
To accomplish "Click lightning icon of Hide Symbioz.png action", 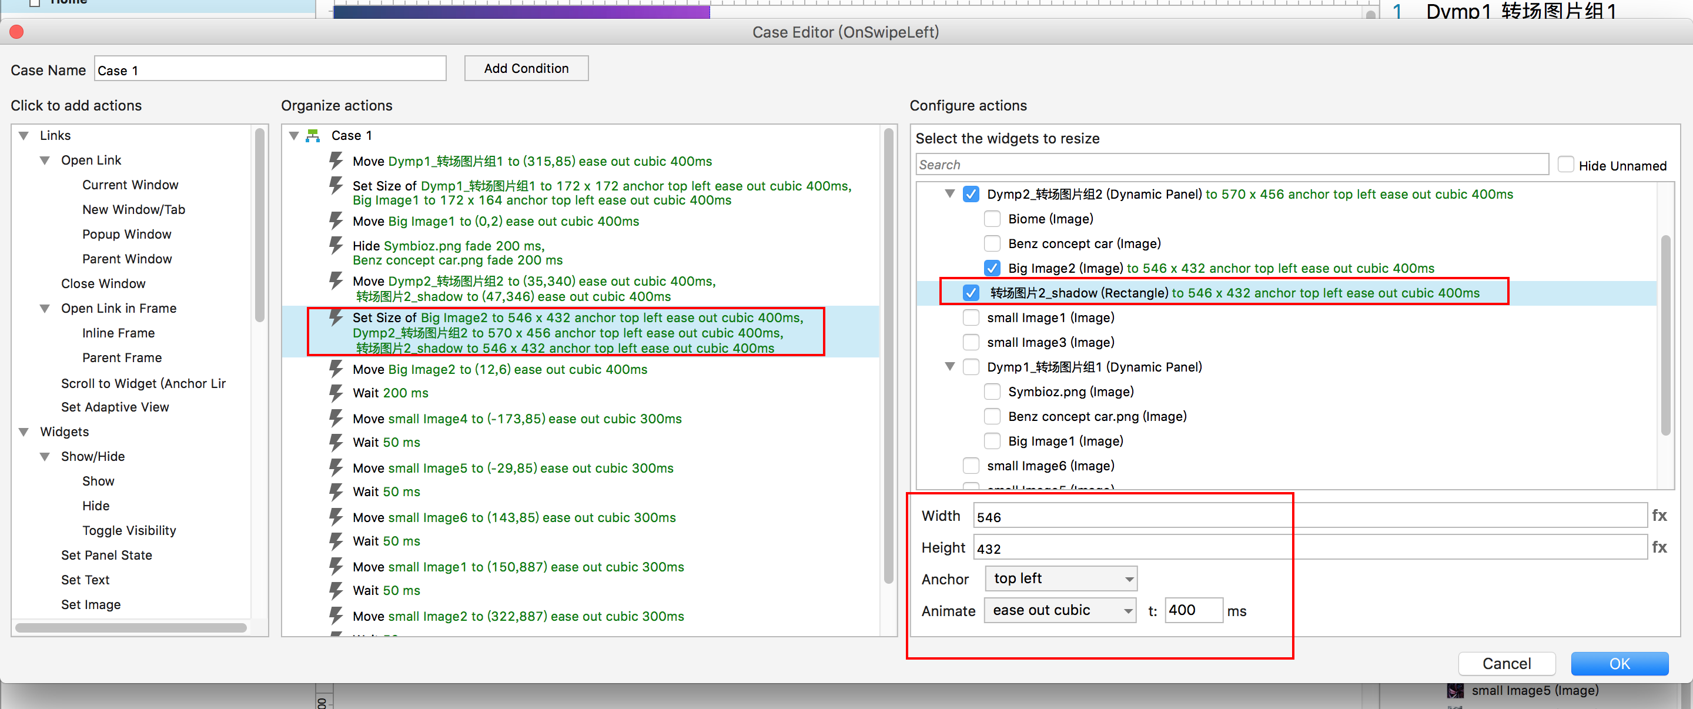I will tap(336, 246).
